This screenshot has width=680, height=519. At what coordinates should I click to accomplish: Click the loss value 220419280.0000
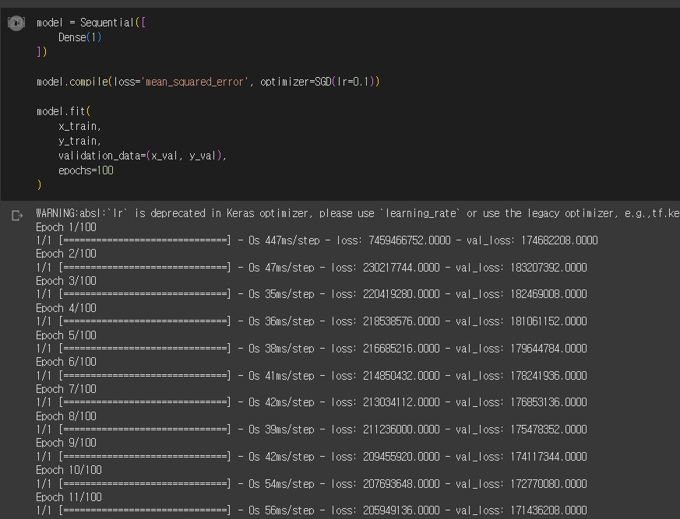[x=401, y=294]
